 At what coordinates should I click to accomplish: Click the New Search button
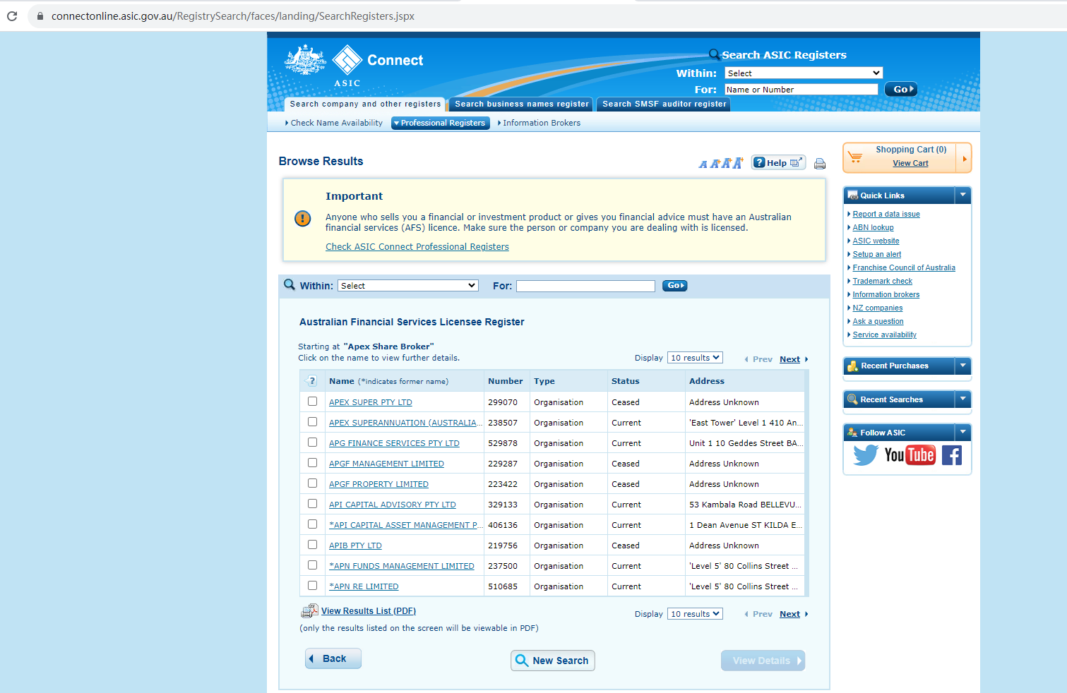[x=552, y=661]
